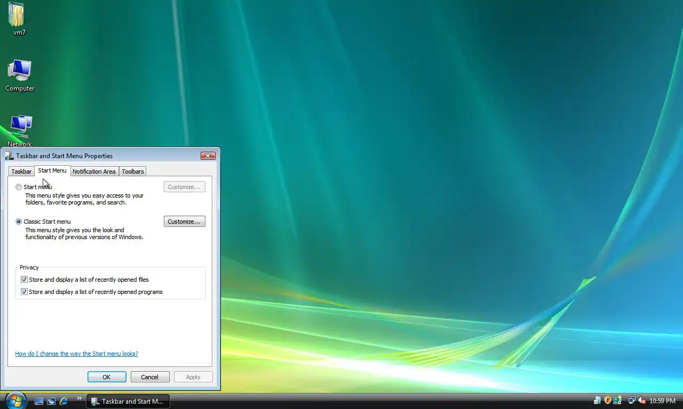Click the Windows Security Alerts shield tray icon
This screenshot has width=683, height=409.
coord(607,400)
